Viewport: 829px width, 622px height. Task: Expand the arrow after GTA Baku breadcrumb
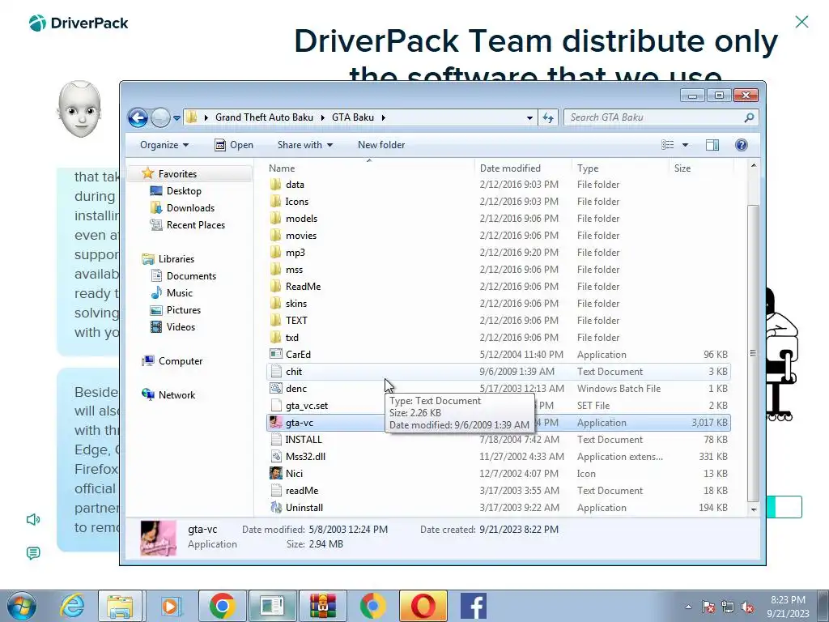pyautogui.click(x=383, y=117)
